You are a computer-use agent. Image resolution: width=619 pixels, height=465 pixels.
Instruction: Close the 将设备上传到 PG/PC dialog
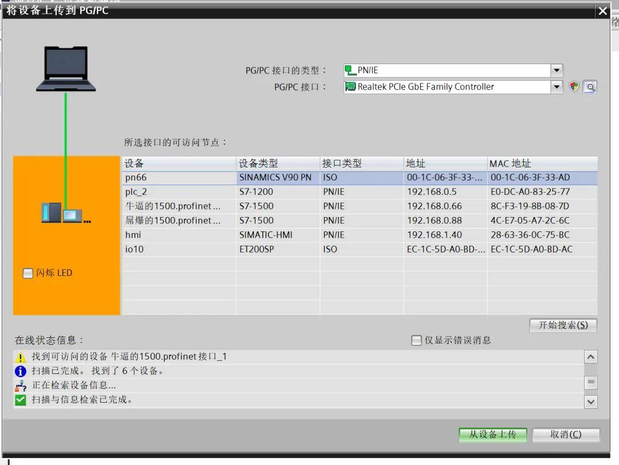pyautogui.click(x=602, y=11)
